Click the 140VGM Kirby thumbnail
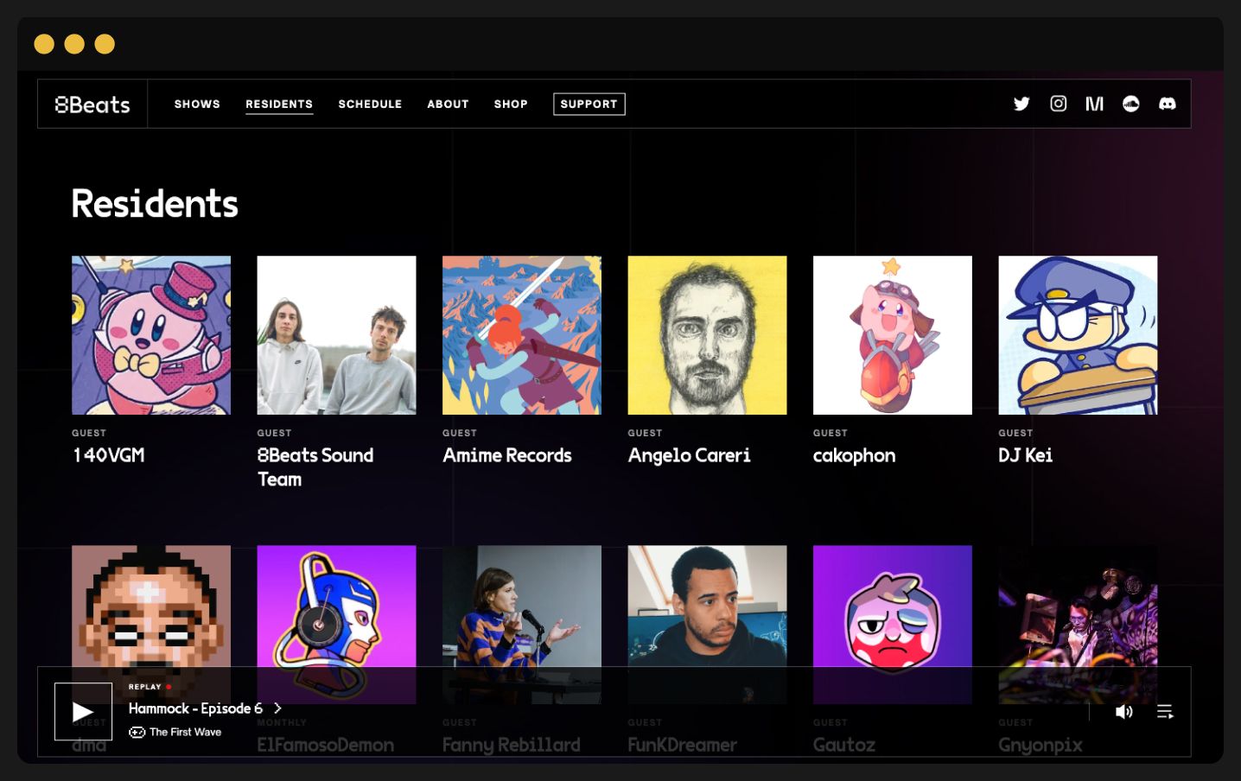The height and width of the screenshot is (781, 1241). 151,335
